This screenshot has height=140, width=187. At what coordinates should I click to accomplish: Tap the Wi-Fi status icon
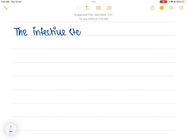[172, 2]
